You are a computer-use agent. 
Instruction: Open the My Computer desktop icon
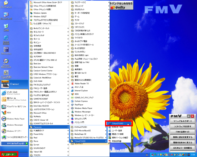(x=6, y=16)
